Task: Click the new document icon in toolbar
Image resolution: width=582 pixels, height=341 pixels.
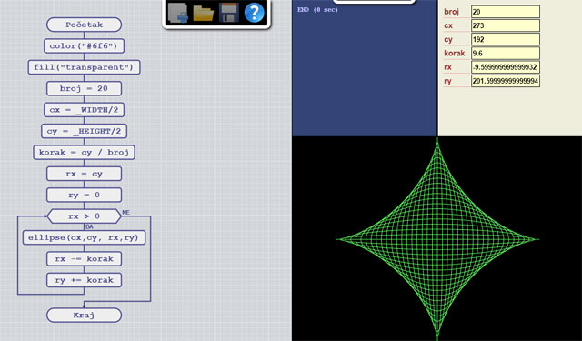Action: 178,13
